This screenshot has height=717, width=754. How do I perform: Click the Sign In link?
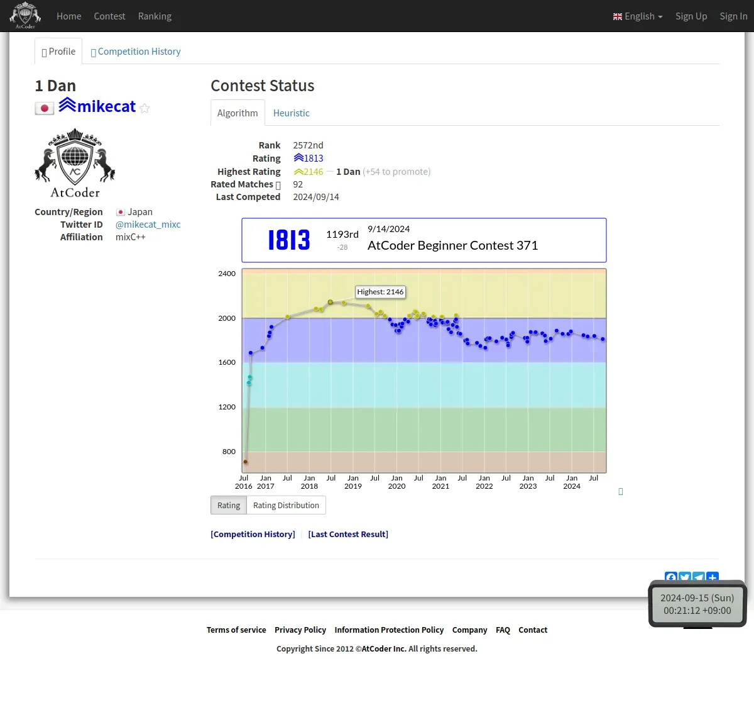click(x=733, y=16)
